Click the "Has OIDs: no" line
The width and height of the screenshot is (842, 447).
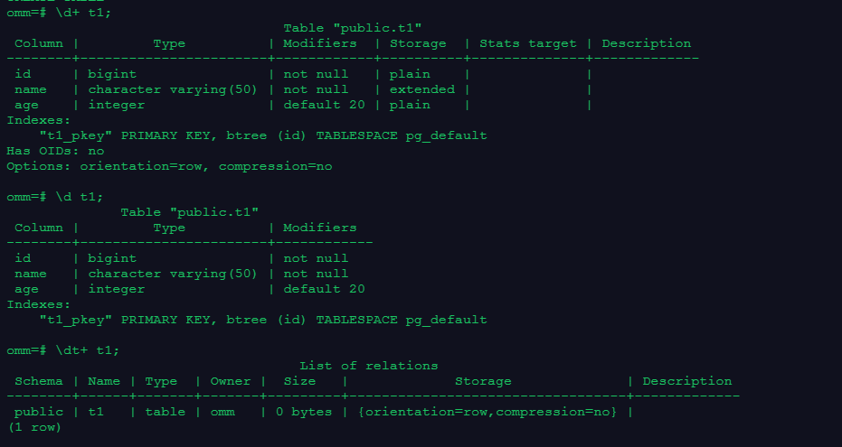tap(55, 151)
